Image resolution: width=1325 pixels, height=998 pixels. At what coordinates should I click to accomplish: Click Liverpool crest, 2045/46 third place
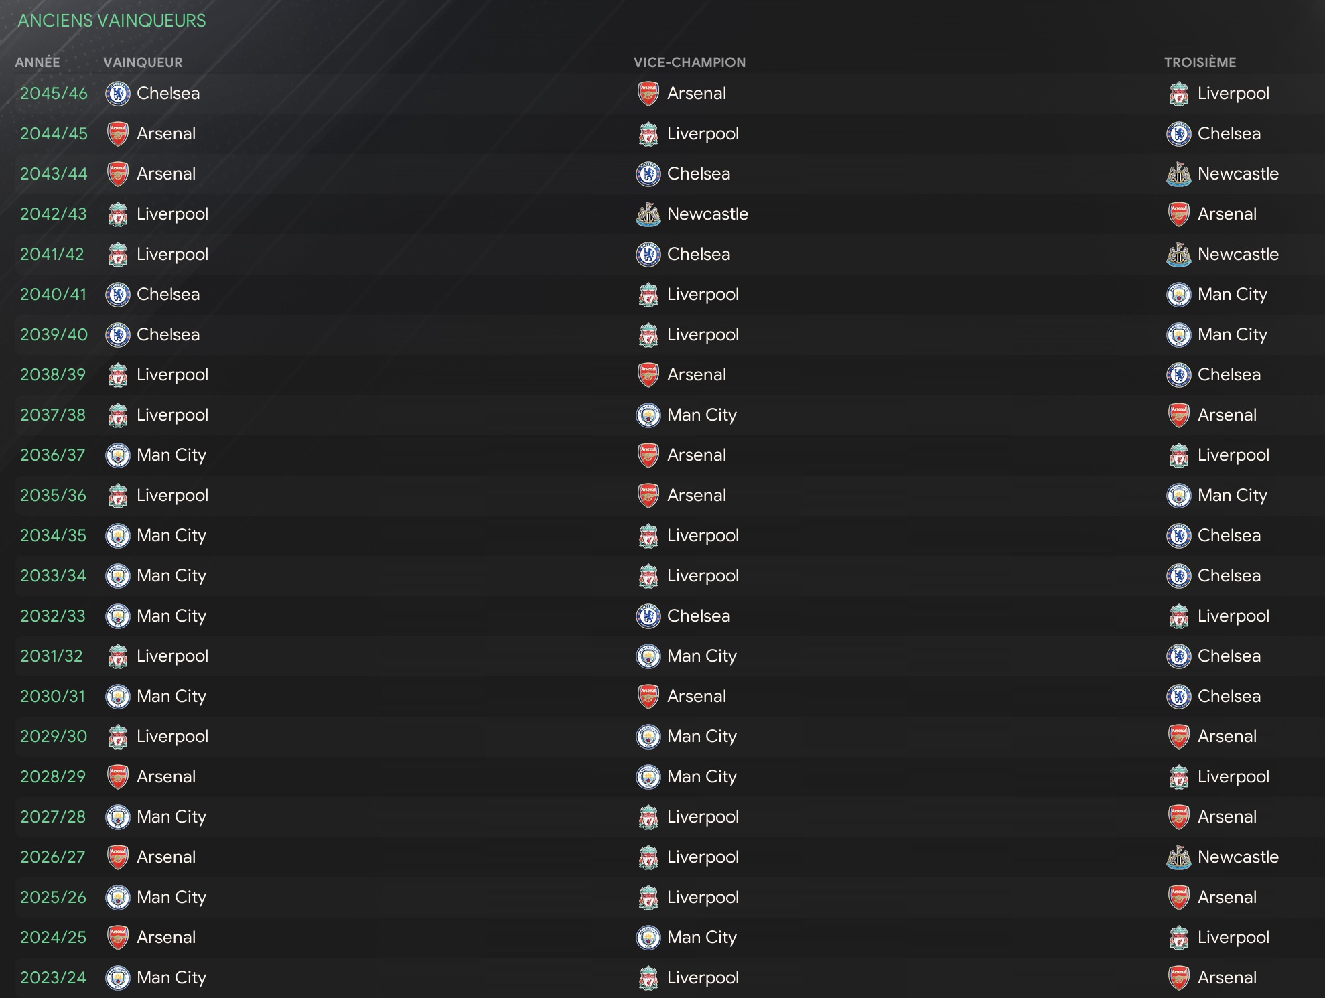pos(1179,94)
